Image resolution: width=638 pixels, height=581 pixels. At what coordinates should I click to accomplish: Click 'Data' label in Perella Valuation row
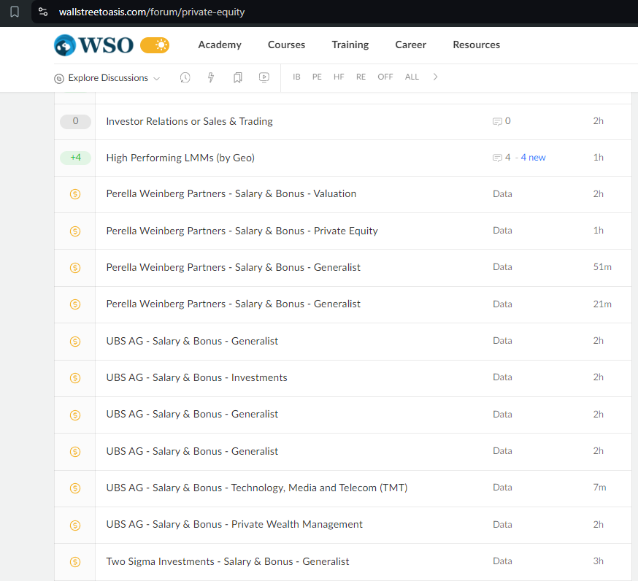(502, 194)
